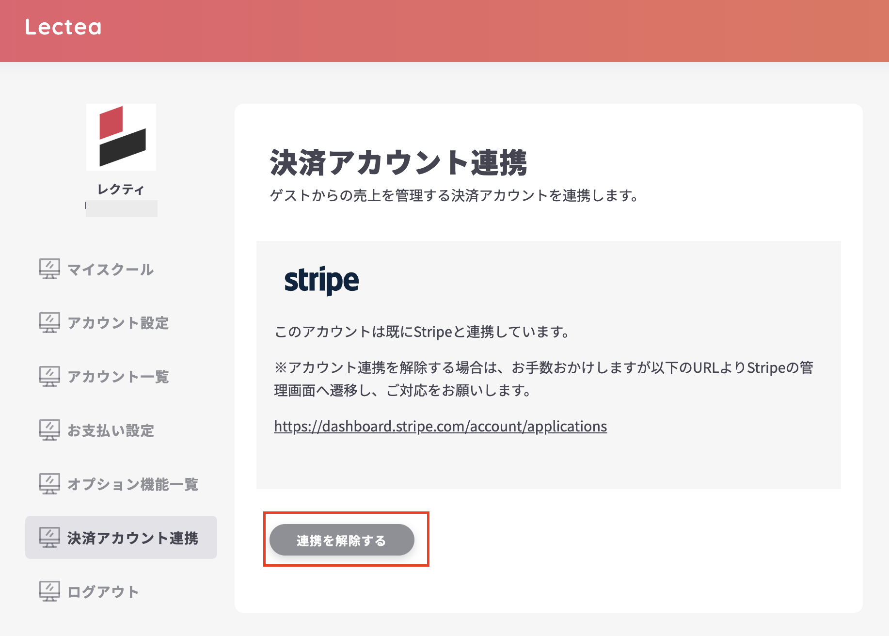
Task: Click the monitor icon beside オプション機能一覧
Action: coord(49,484)
